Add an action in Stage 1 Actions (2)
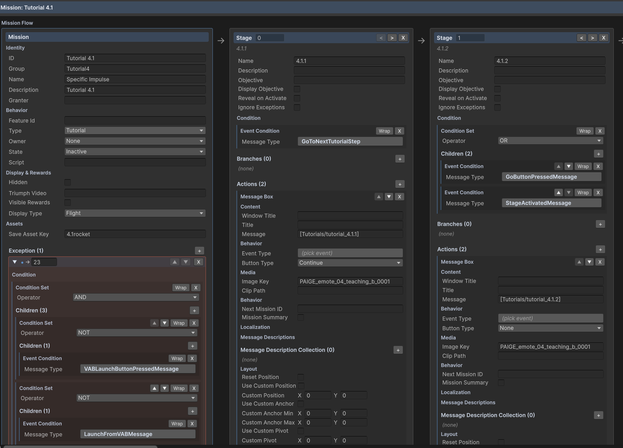Viewport: 623px width, 448px height. tap(600, 250)
